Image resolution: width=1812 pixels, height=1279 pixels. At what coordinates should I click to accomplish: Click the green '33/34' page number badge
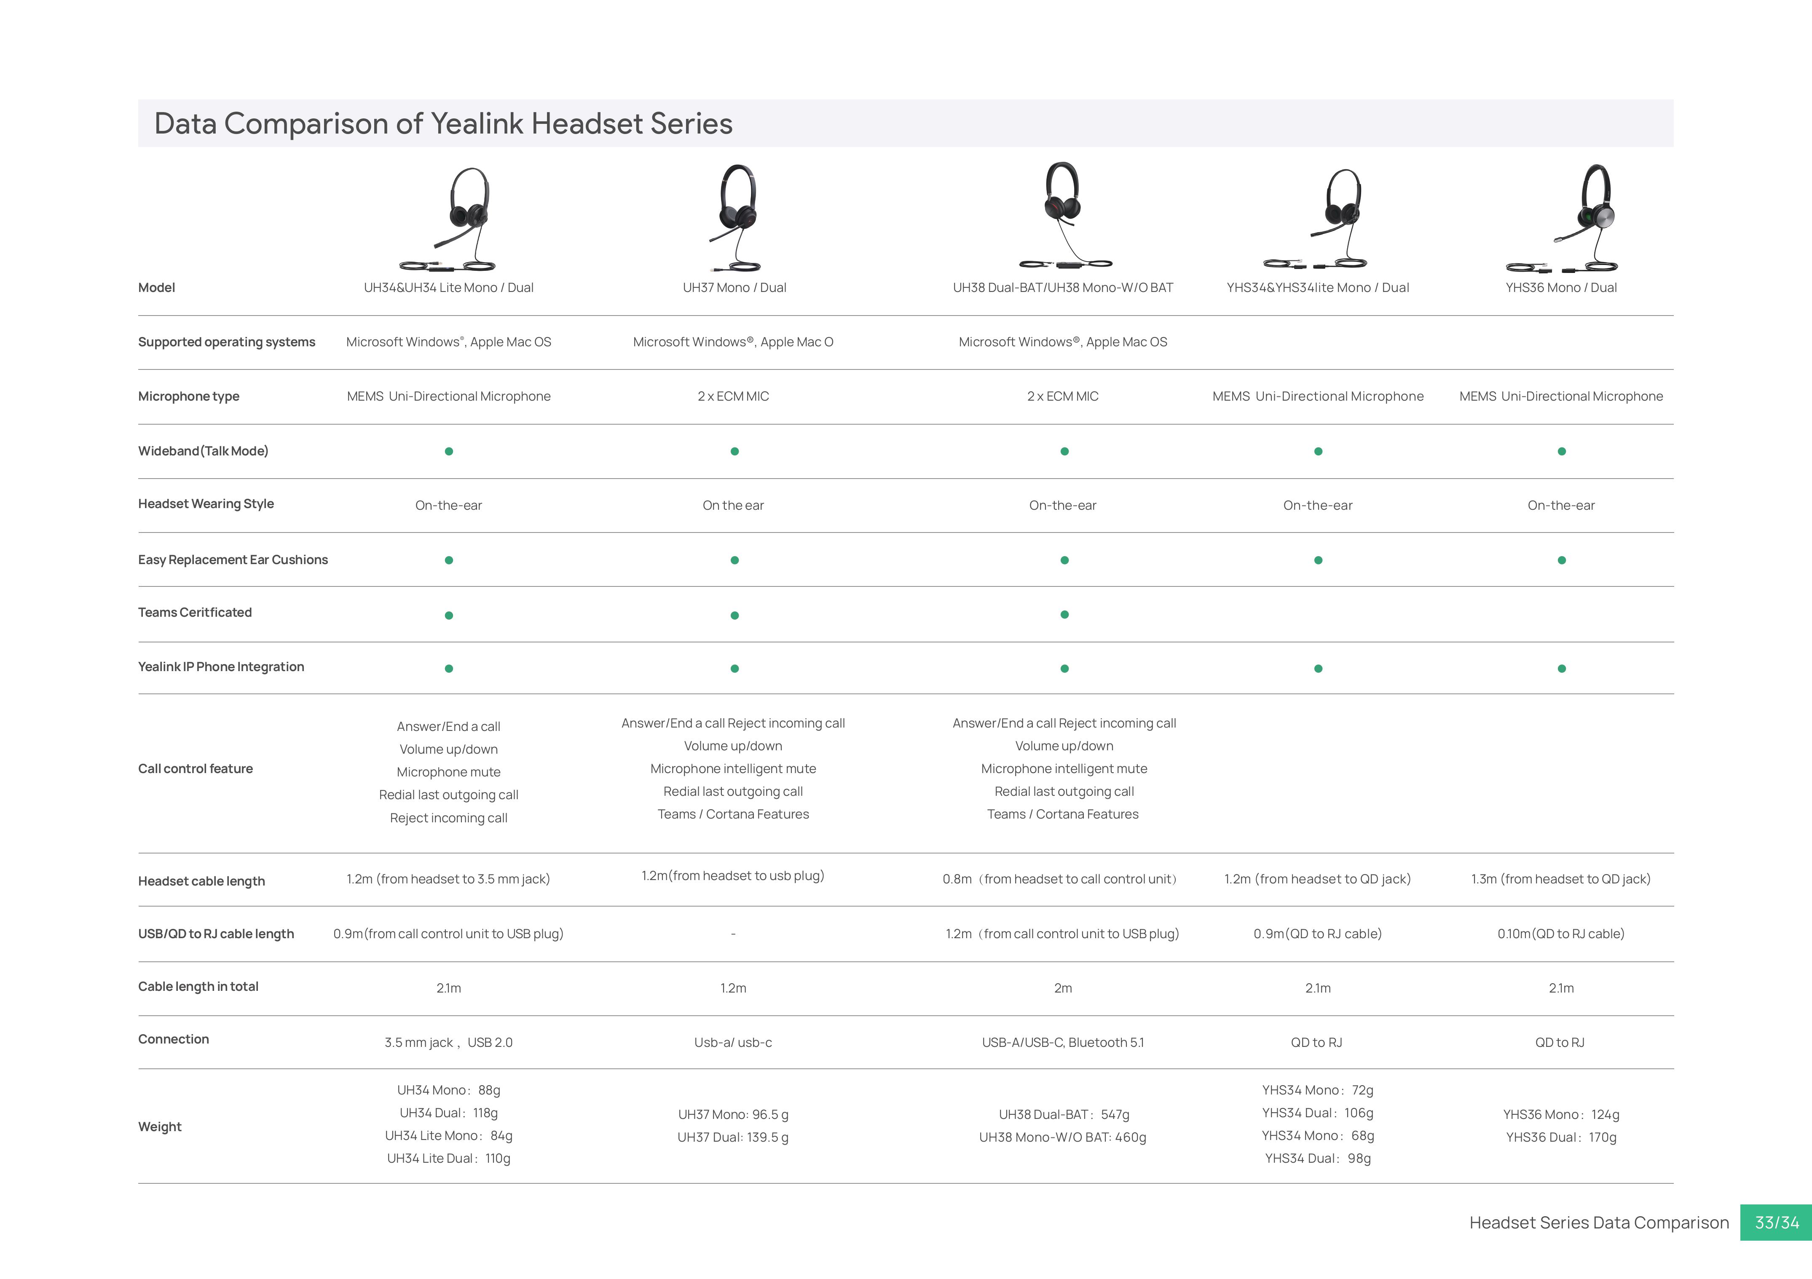click(1777, 1223)
